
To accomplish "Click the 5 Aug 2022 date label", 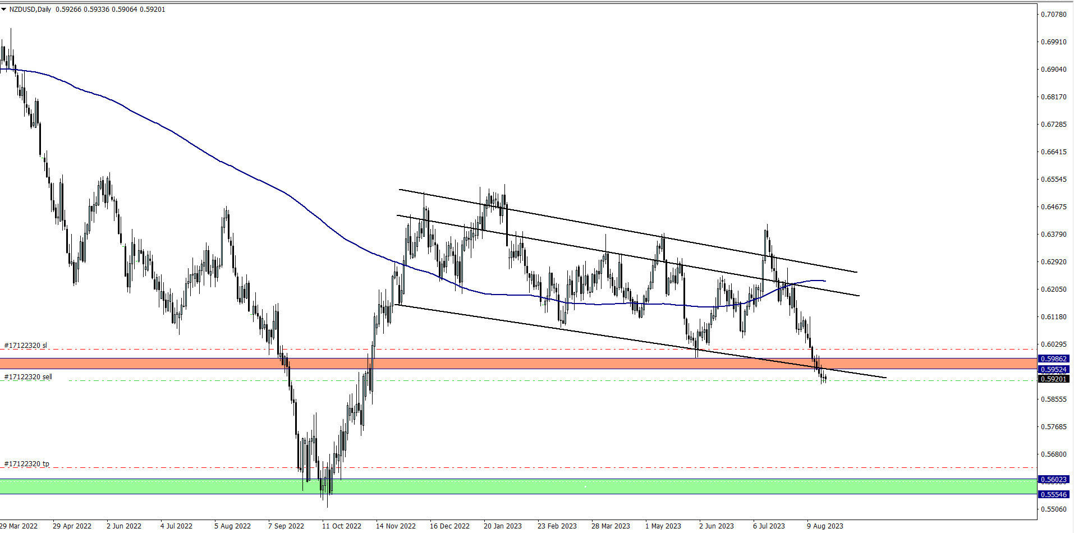I will pyautogui.click(x=232, y=526).
